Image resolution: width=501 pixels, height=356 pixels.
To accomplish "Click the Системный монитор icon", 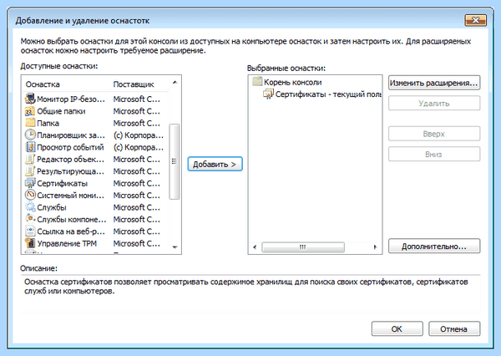I will pos(30,195).
